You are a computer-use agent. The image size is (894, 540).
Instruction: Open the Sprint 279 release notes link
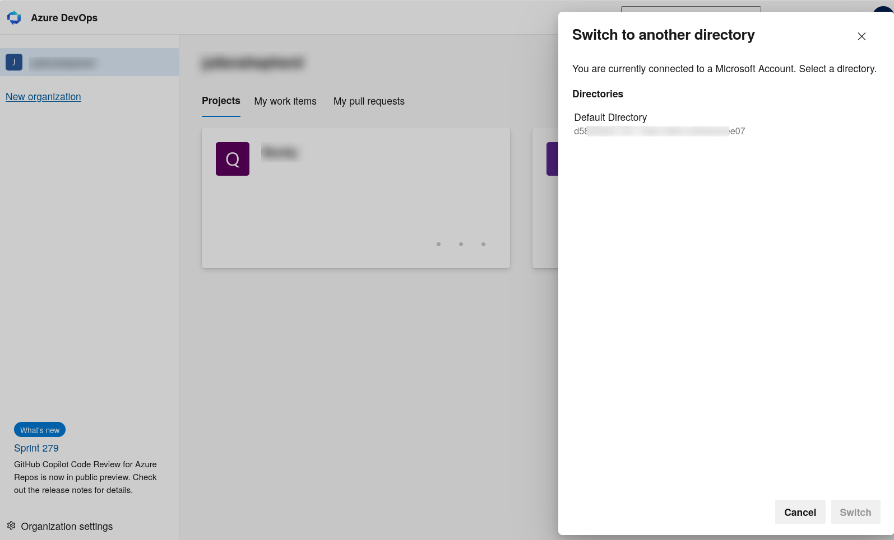(36, 448)
